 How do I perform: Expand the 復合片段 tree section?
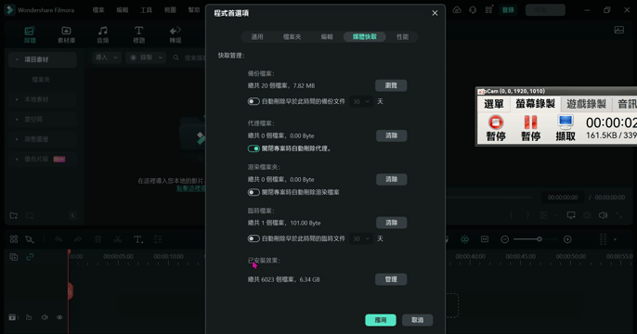(17, 159)
